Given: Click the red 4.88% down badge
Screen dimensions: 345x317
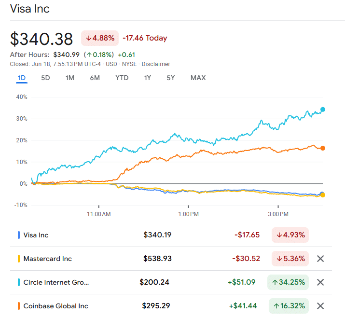Looking at the screenshot, I should pos(100,38).
